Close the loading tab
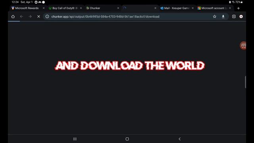 (x=155, y=8)
